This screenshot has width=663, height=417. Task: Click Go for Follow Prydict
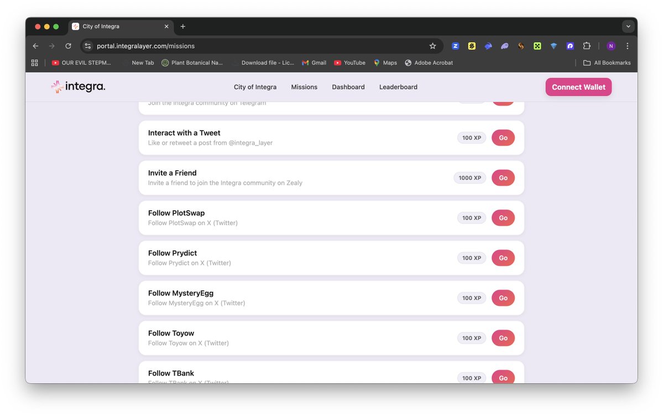[503, 258]
